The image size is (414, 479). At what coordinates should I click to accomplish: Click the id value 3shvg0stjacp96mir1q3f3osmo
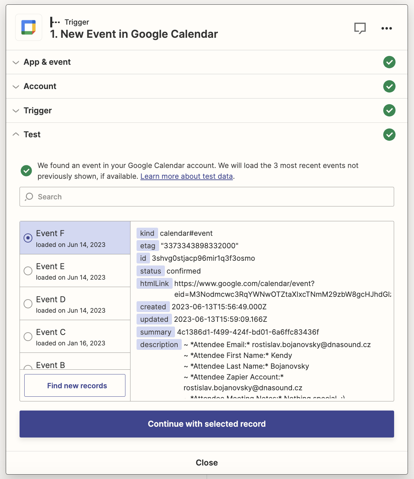tap(203, 258)
